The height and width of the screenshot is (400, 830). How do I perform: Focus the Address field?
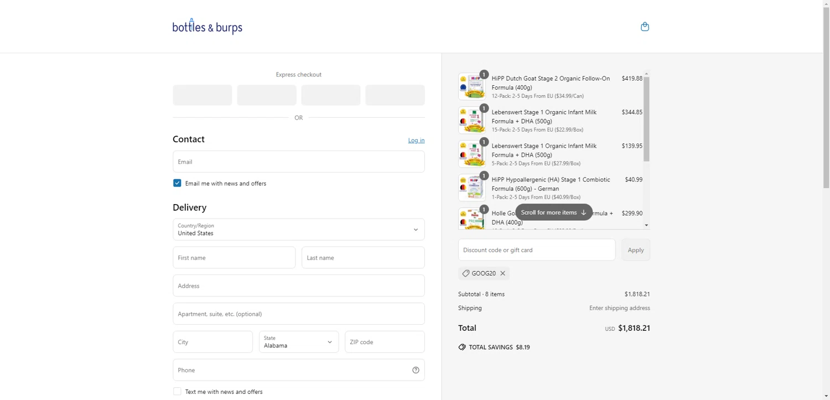[x=299, y=286]
